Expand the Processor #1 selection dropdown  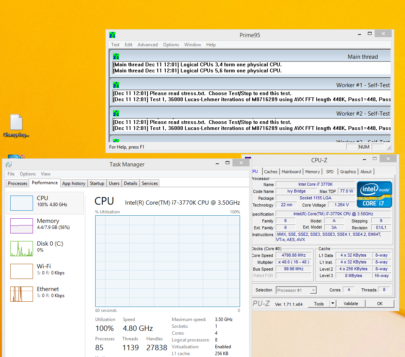(x=313, y=290)
